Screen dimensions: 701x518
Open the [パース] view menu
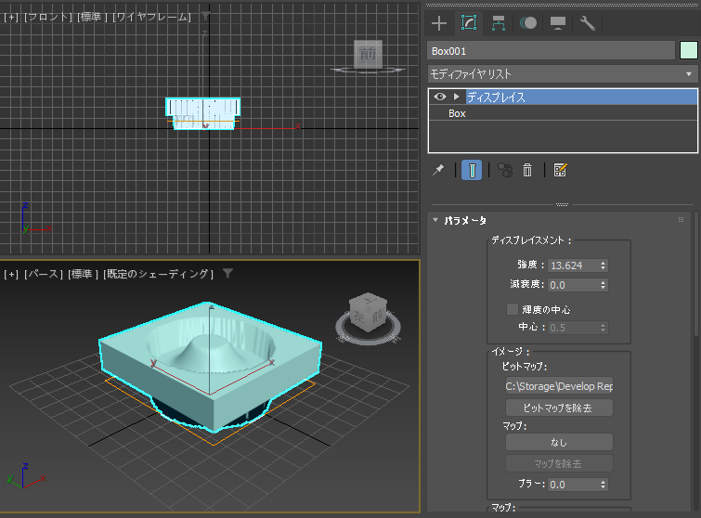[x=44, y=274]
